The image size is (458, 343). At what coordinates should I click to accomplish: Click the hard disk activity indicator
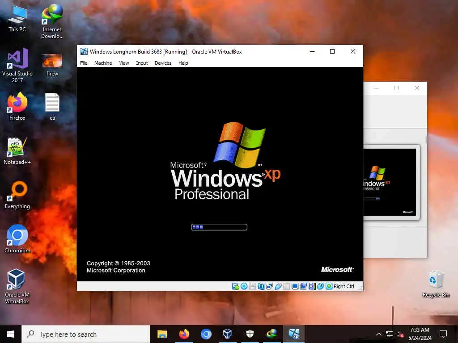[x=235, y=286]
